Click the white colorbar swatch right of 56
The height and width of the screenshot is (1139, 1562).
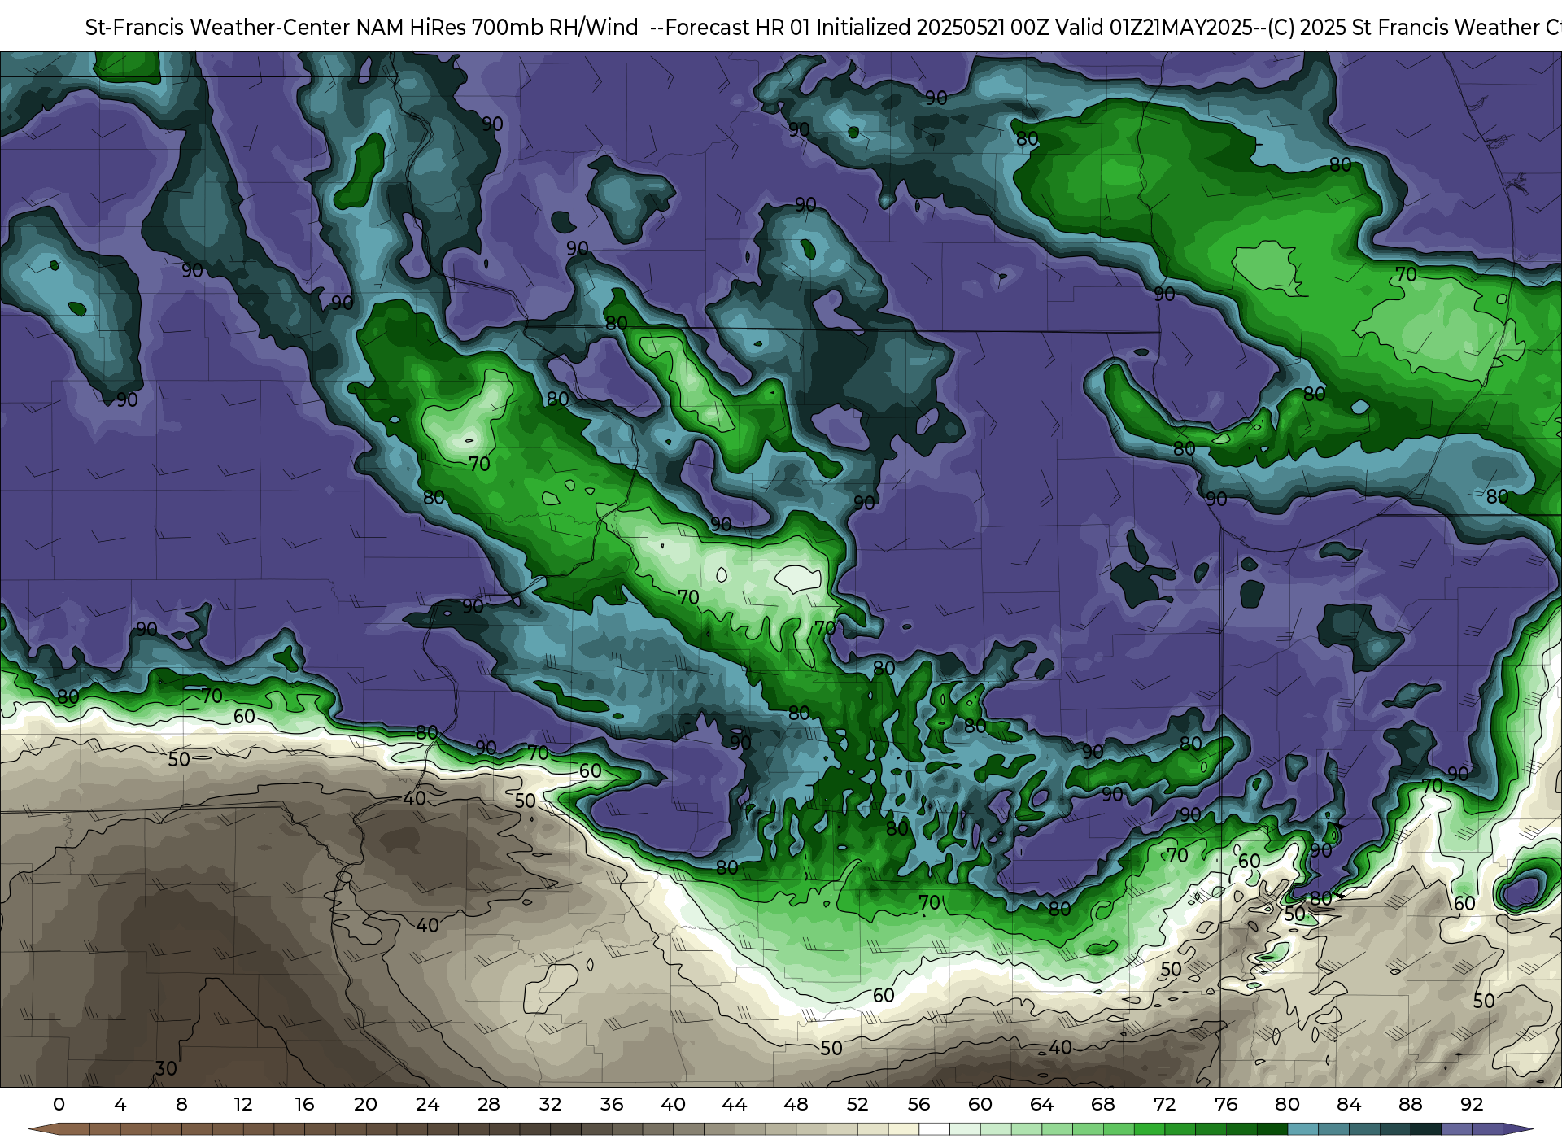click(x=935, y=1129)
